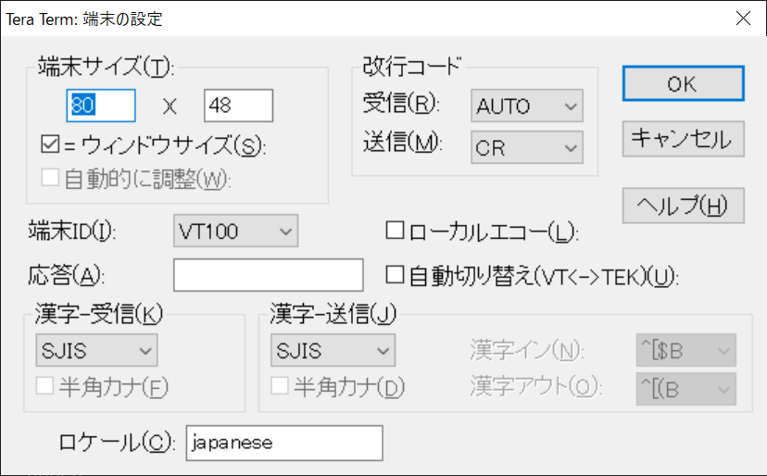
Task: Click the terminal width field showing 80
Action: [x=101, y=106]
